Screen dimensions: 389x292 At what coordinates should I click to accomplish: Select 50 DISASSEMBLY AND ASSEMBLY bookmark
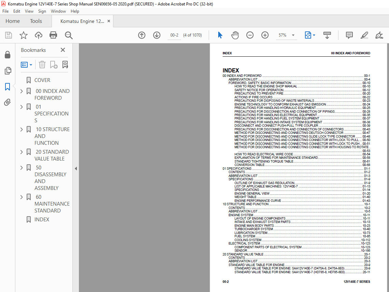(x=50, y=178)
